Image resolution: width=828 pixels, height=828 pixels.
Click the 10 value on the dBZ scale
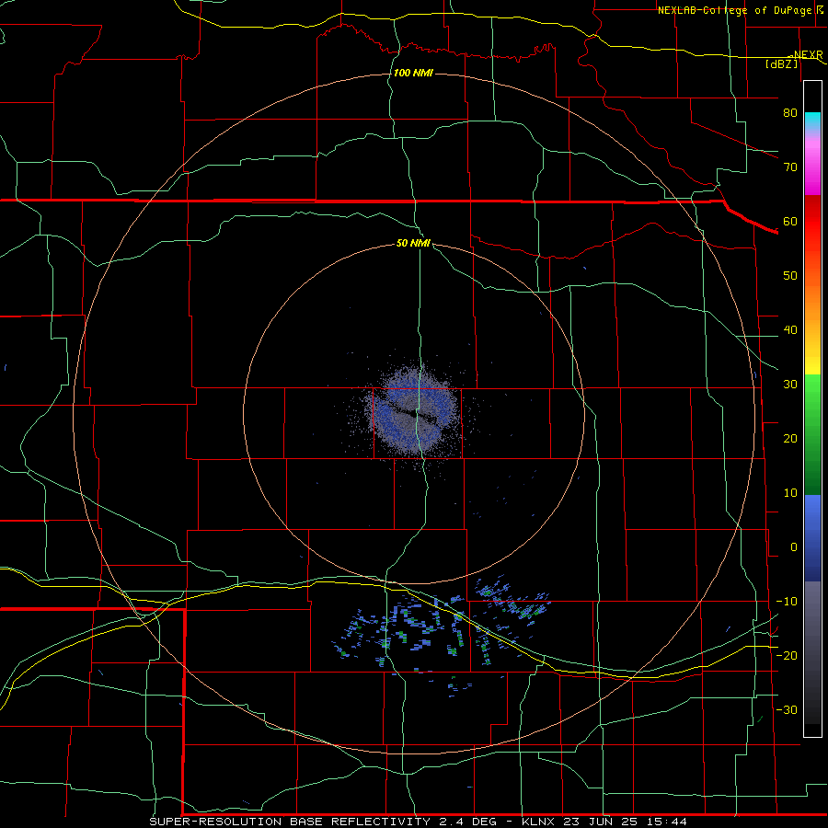tap(790, 493)
